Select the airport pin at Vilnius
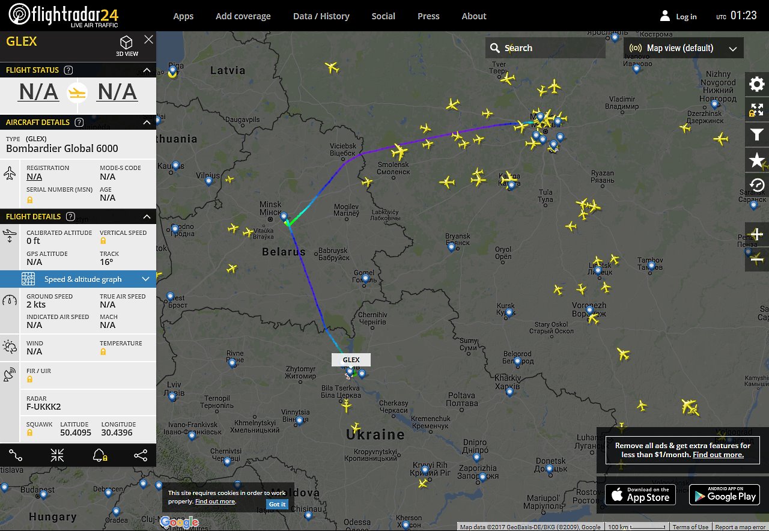Screen dimensions: 769x531 [208, 180]
